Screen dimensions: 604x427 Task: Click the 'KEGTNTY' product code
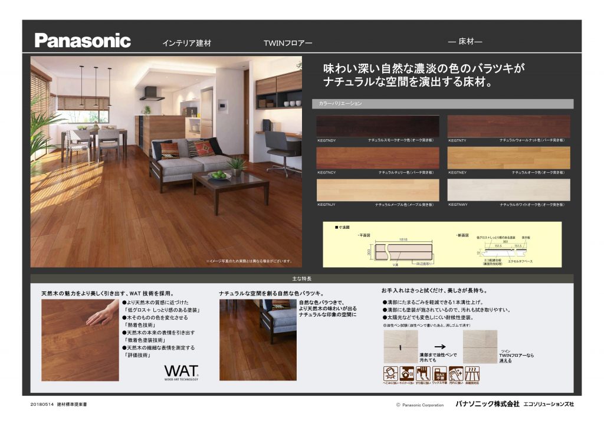coord(457,140)
